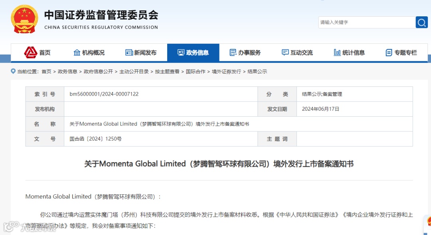
Task: Select the 政务信息 navigation tab
Action: click(x=193, y=52)
